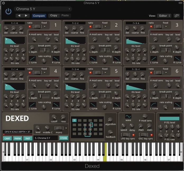Open the 5. Chroma 5 Y program selector
Viewport: 184px width, 171px height.
pyautogui.click(x=45, y=138)
